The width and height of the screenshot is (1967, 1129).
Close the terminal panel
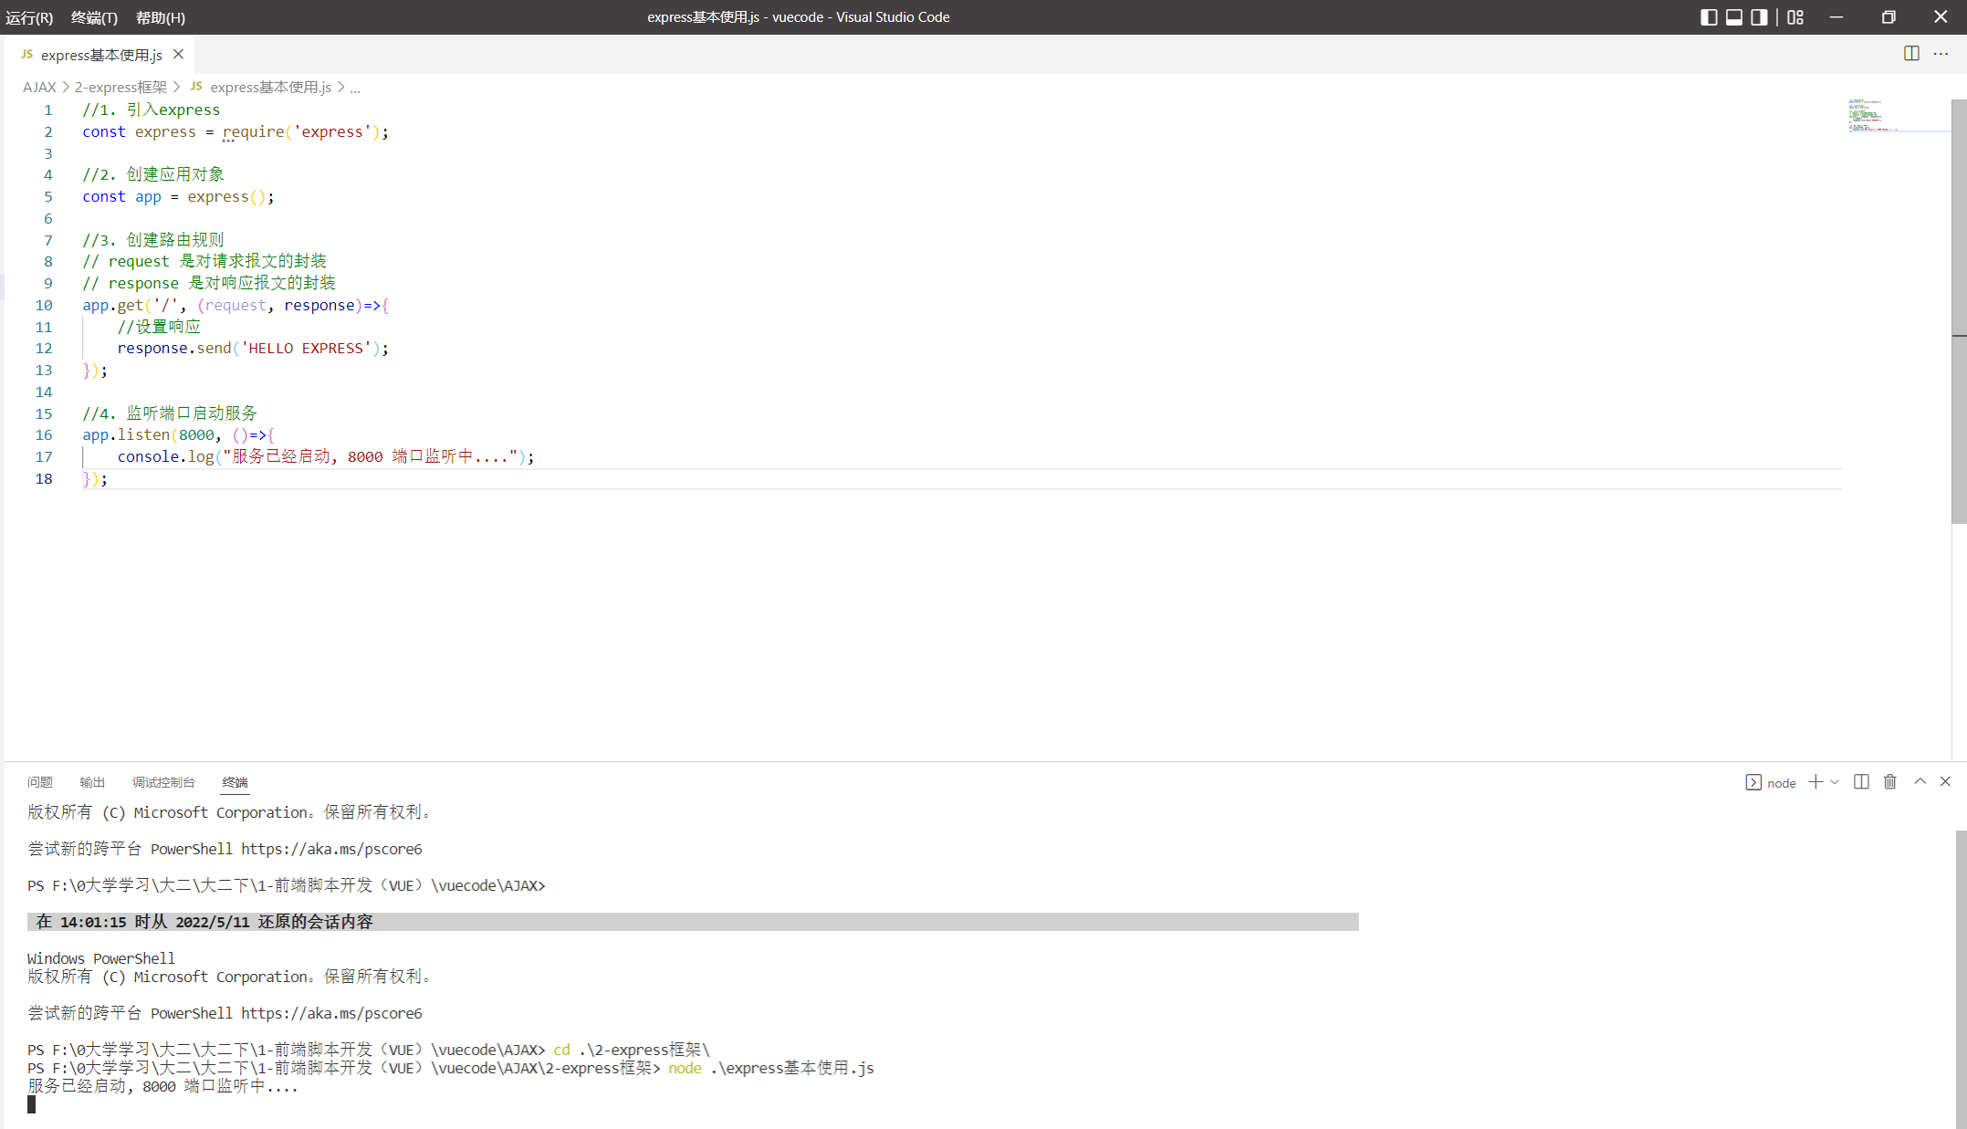point(1945,781)
